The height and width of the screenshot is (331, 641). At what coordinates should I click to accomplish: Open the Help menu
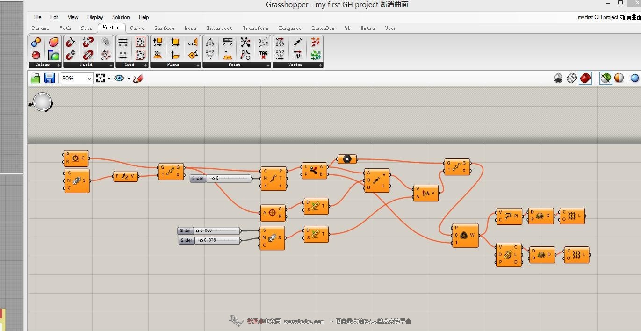pyautogui.click(x=144, y=17)
